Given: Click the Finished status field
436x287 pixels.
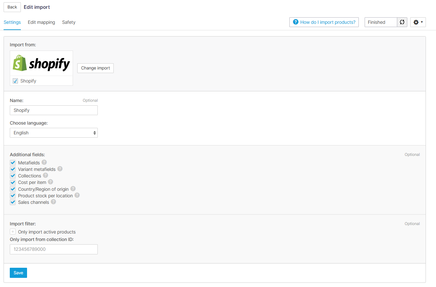Looking at the screenshot, I should click(x=381, y=22).
